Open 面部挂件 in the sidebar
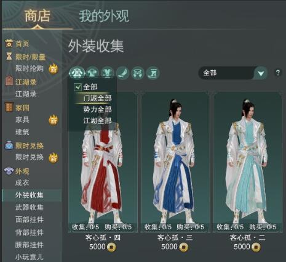Viewport: 286px width, 262px height. coord(30,219)
